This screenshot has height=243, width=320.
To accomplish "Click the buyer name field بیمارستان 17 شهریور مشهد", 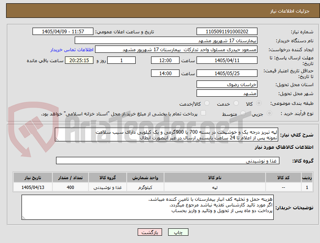I will coord(166,40).
